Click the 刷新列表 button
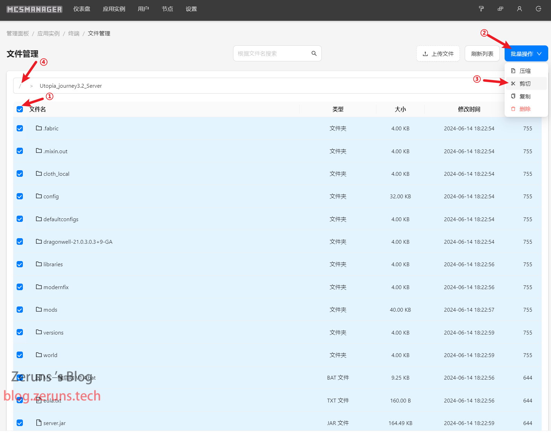 click(482, 54)
